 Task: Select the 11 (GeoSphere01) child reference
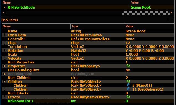[x=148, y=89]
